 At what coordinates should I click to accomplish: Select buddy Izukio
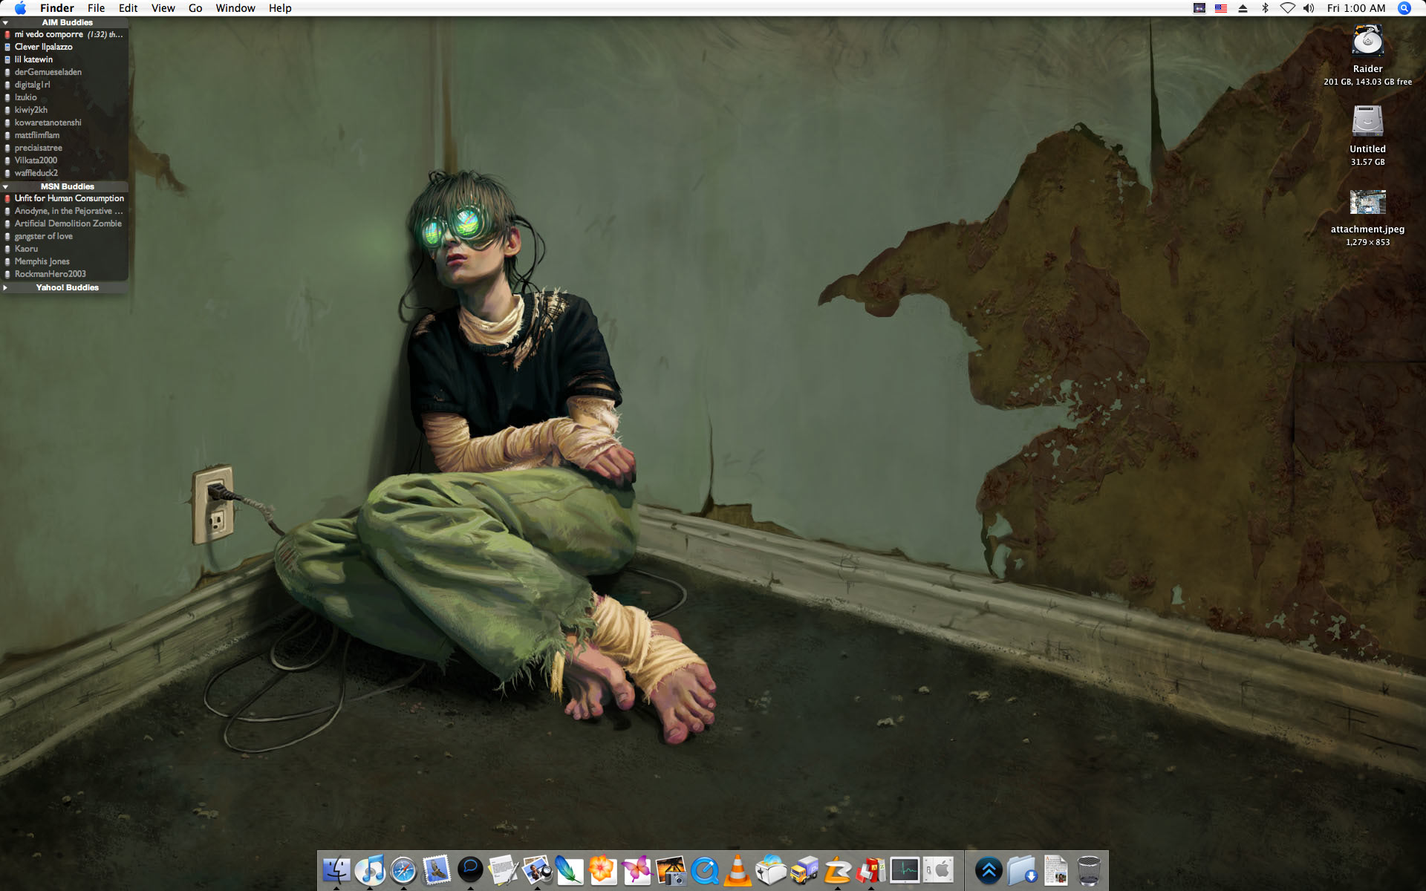tap(65, 98)
